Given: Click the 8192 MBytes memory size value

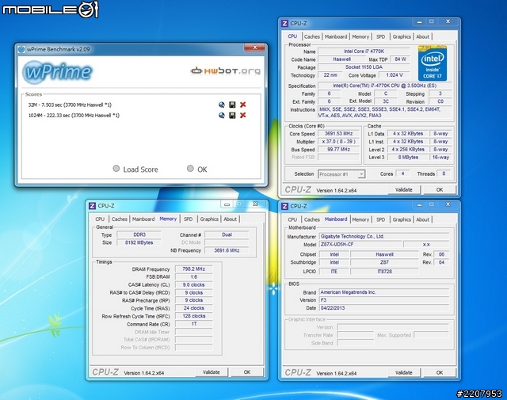Looking at the screenshot, I should click(x=139, y=242).
